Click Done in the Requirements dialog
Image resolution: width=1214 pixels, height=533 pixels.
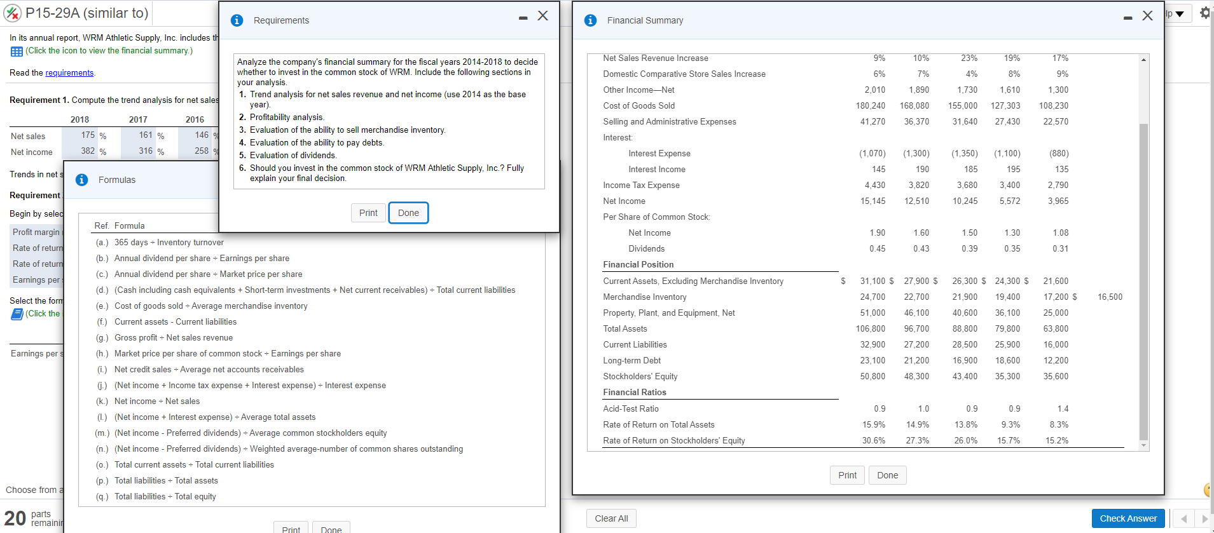click(408, 213)
